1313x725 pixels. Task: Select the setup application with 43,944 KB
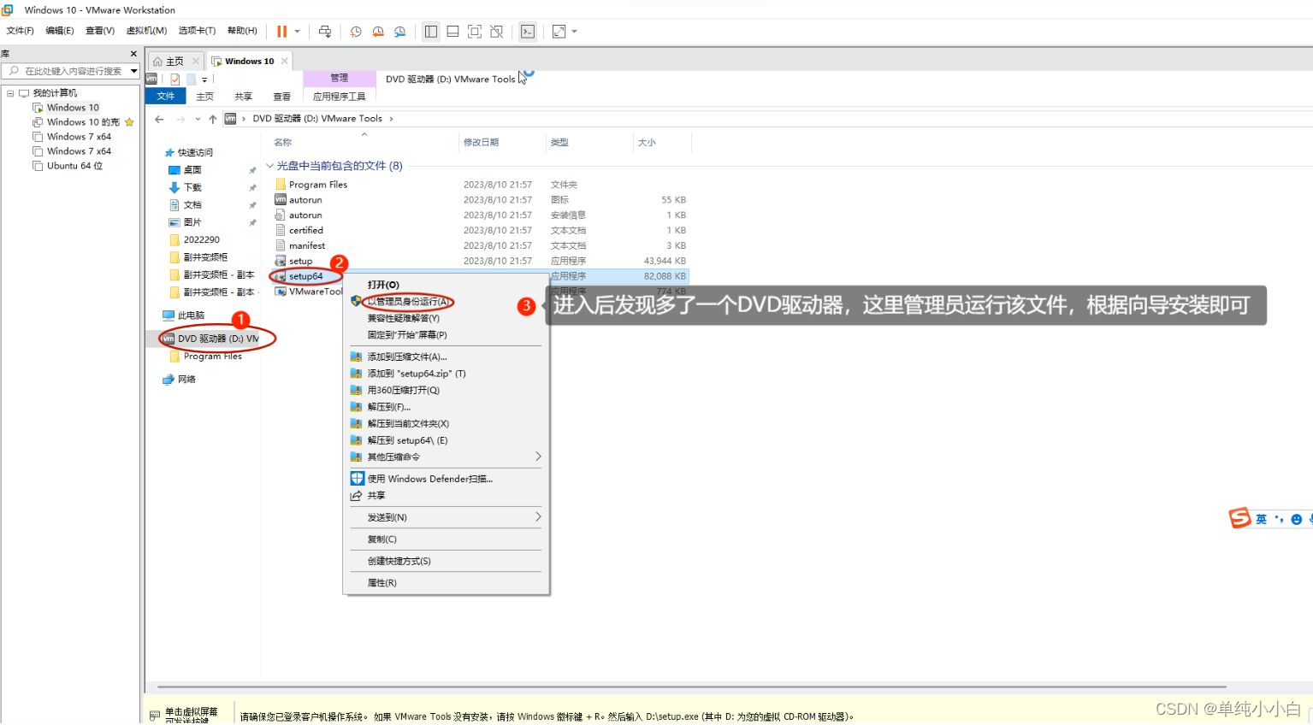click(300, 262)
